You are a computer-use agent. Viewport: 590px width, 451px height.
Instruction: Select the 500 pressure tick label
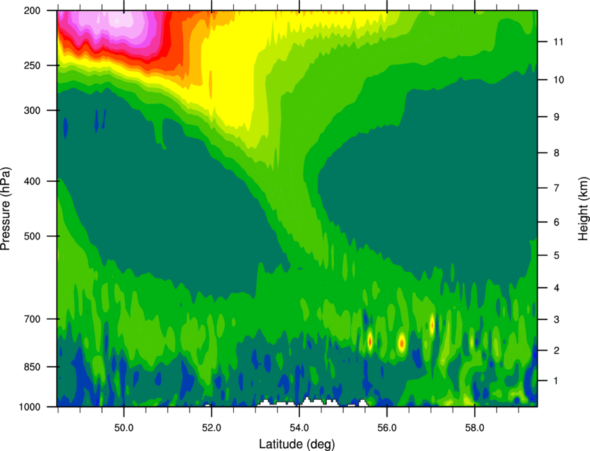[33, 236]
